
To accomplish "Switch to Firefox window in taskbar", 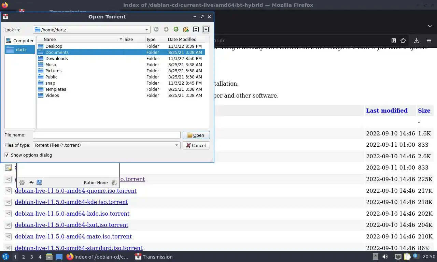I will pos(98,257).
